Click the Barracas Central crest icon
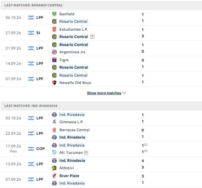202x188 pixels. (x=54, y=130)
